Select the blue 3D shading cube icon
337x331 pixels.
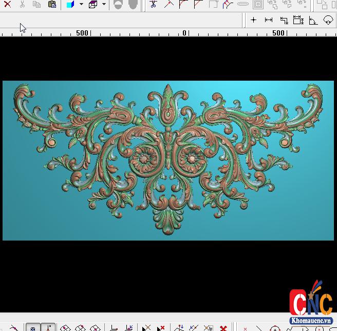[x=70, y=5]
